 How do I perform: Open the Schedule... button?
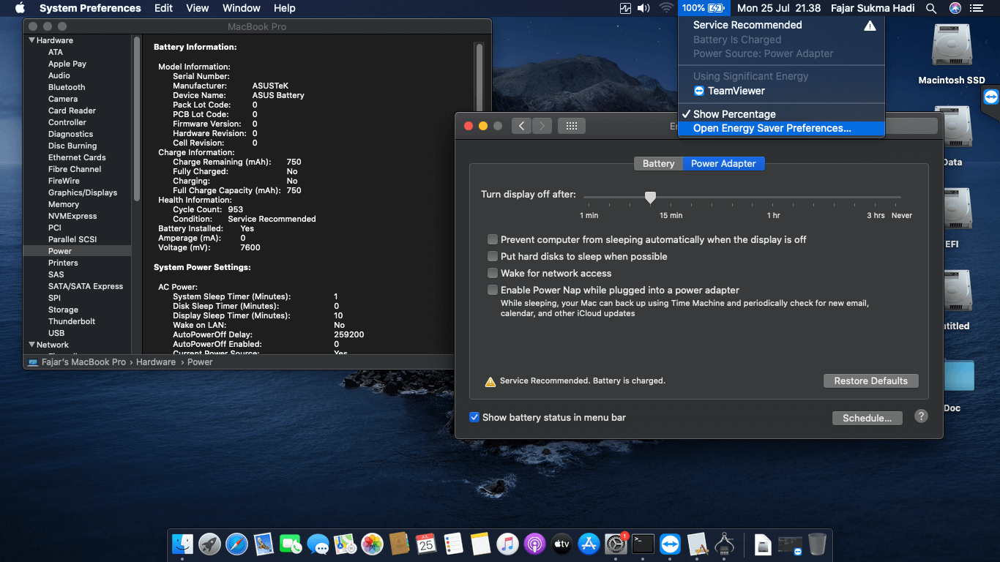point(867,418)
